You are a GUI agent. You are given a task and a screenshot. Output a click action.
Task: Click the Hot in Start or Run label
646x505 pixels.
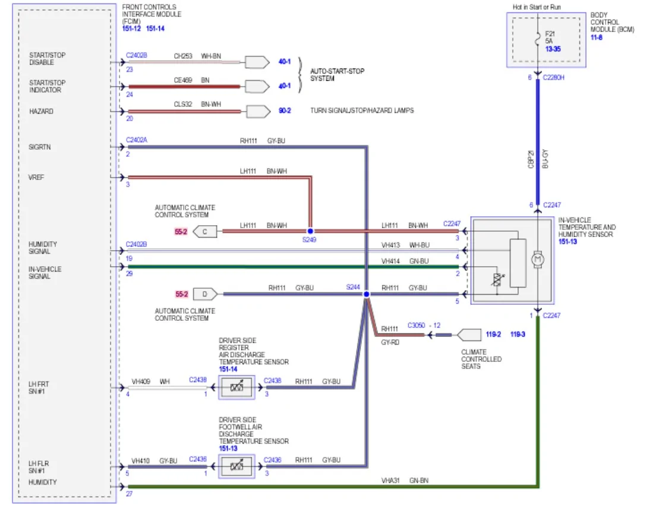coord(537,7)
